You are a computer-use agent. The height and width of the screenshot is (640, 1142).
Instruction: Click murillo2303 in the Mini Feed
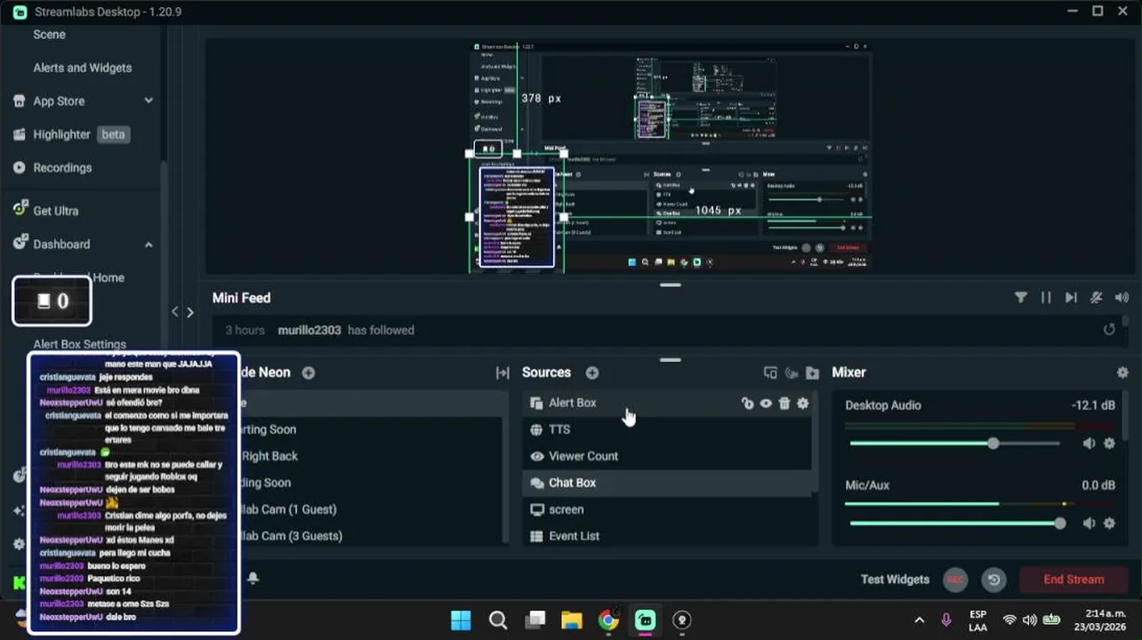[x=309, y=330]
